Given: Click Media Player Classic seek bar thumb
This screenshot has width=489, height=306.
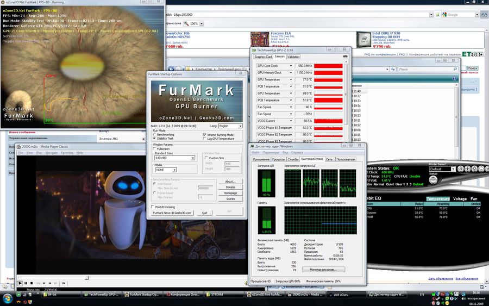Looking at the screenshot, I should (87, 278).
